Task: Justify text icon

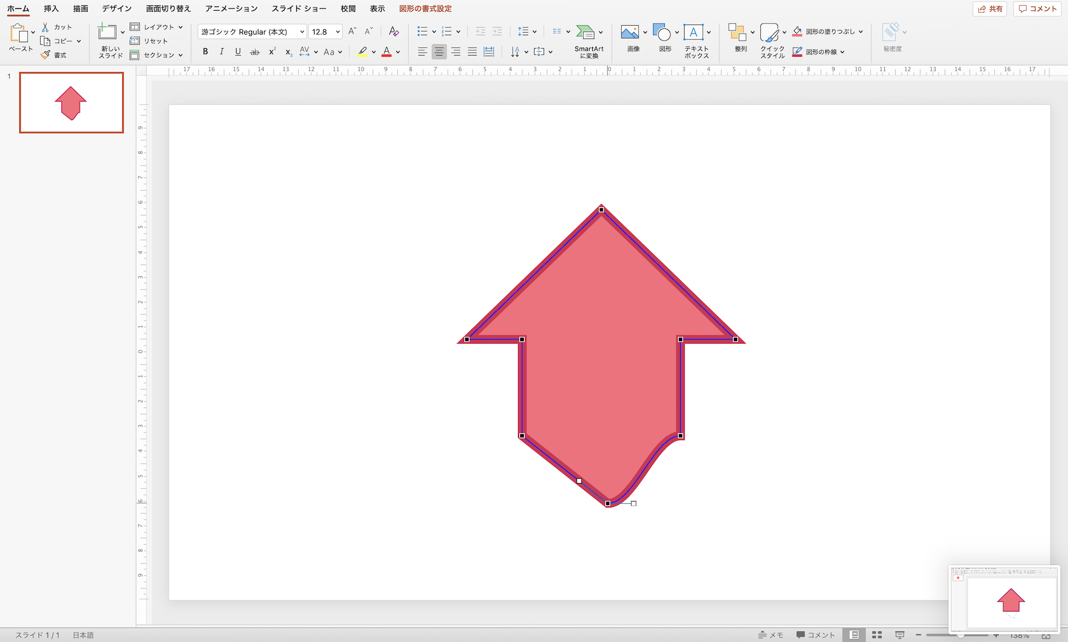Action: tap(472, 52)
